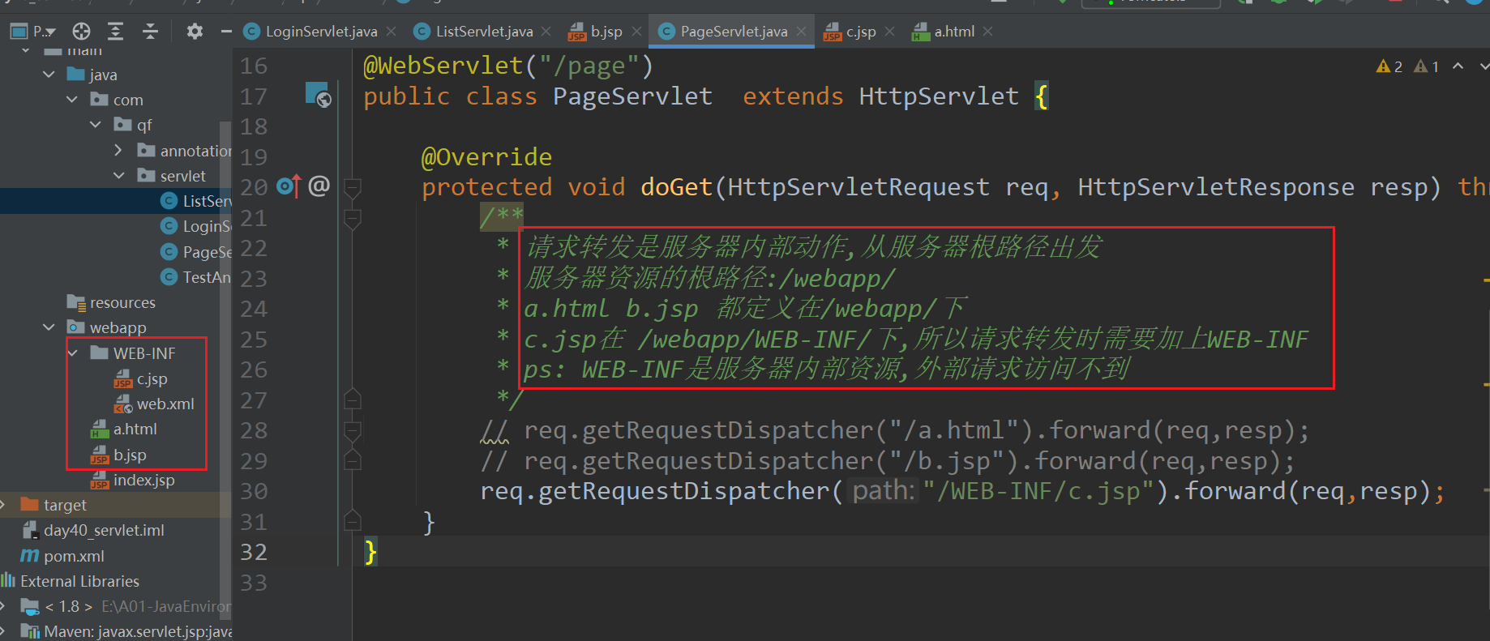Click the web servlet gutter icon on line 17

point(318,96)
